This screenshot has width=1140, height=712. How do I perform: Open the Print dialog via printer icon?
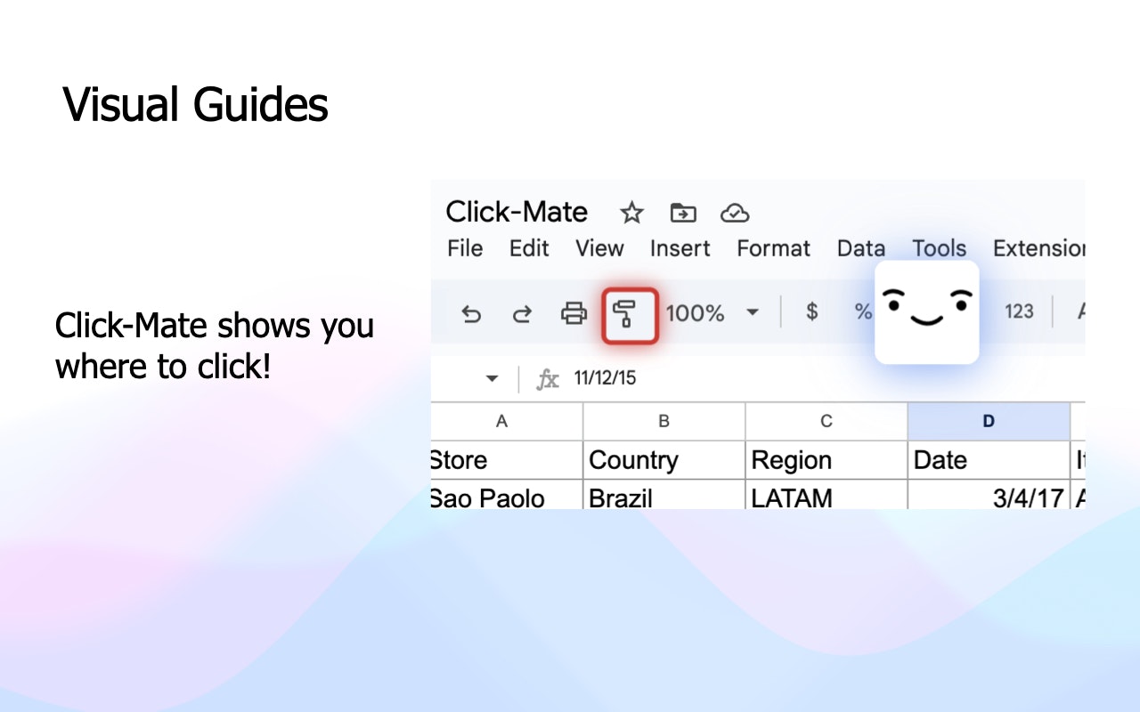pyautogui.click(x=574, y=313)
